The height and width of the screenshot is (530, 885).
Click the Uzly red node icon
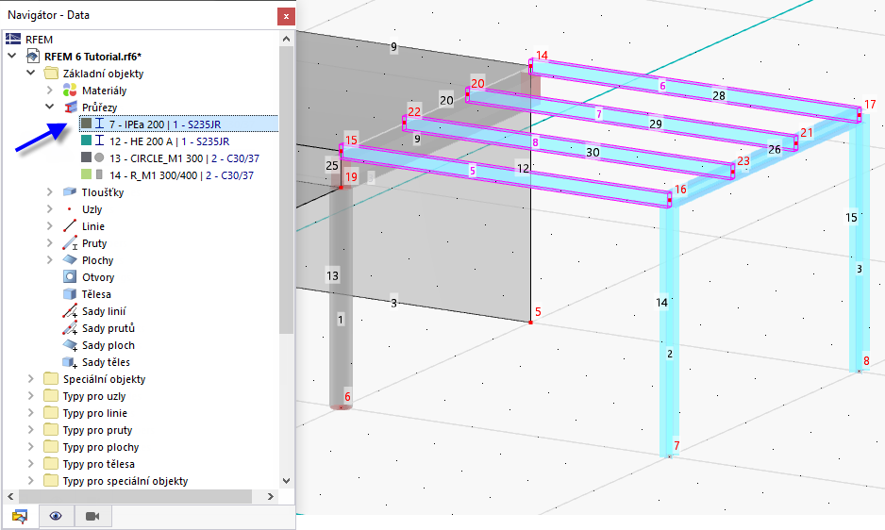point(70,208)
